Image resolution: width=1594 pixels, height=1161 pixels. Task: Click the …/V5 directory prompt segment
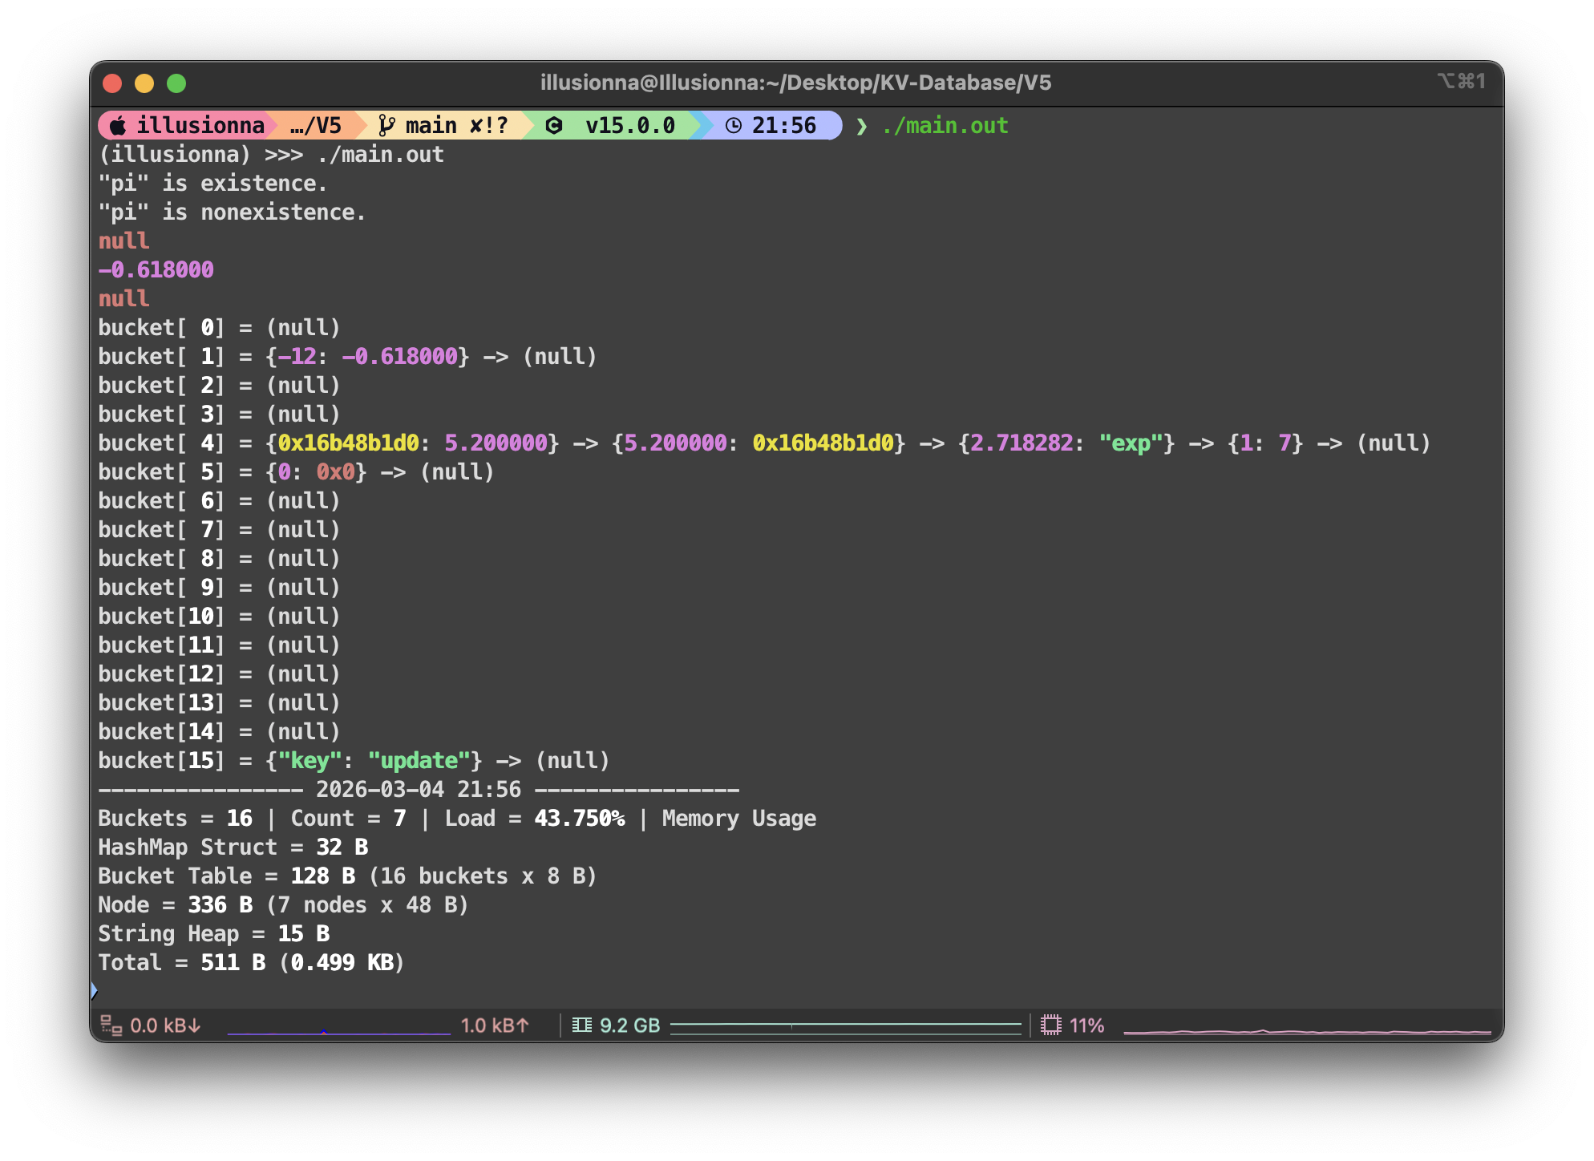316,125
